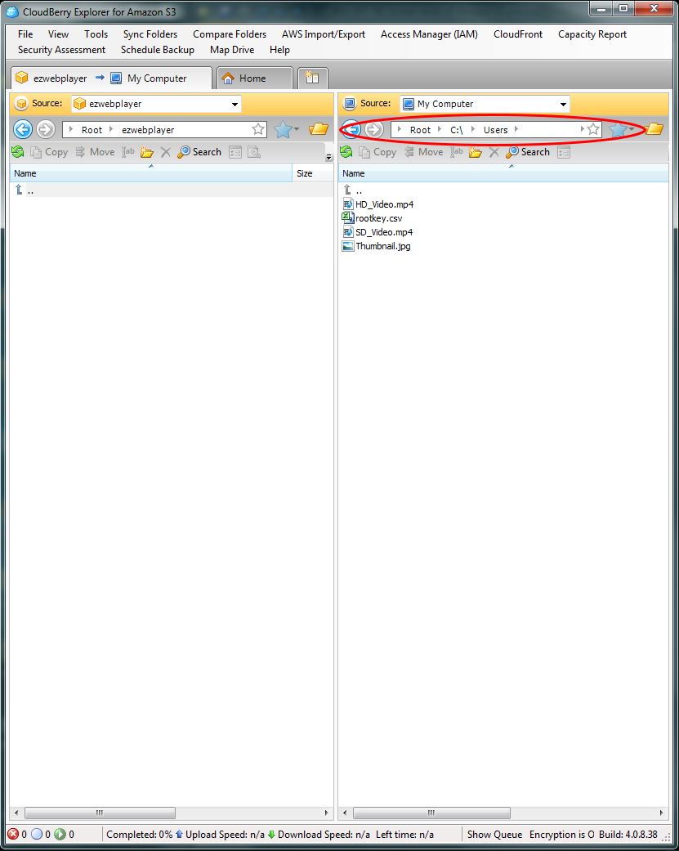Viewport: 679px width, 851px height.
Task: Click the green running tasks status icon
Action: (x=60, y=834)
